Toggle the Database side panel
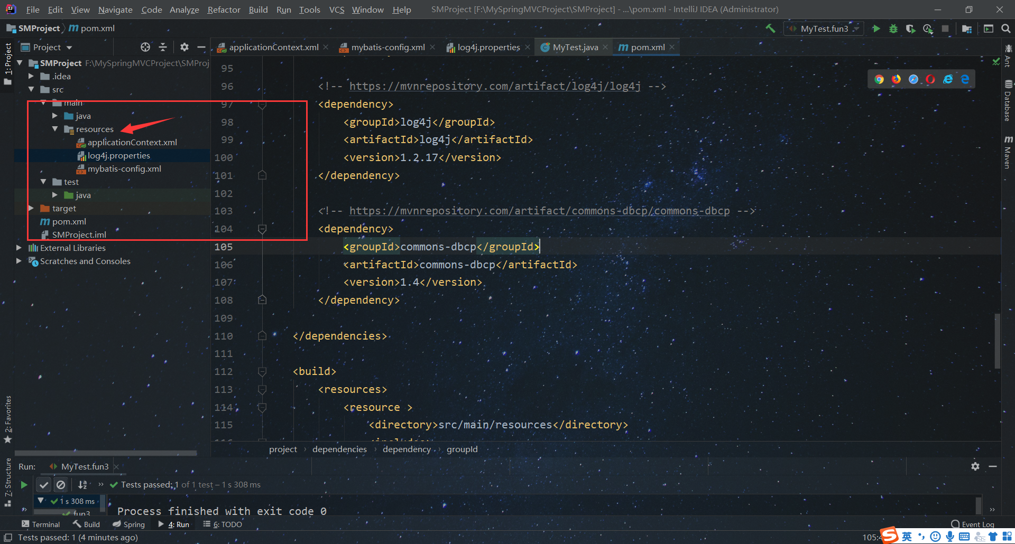The height and width of the screenshot is (544, 1015). click(x=1008, y=100)
